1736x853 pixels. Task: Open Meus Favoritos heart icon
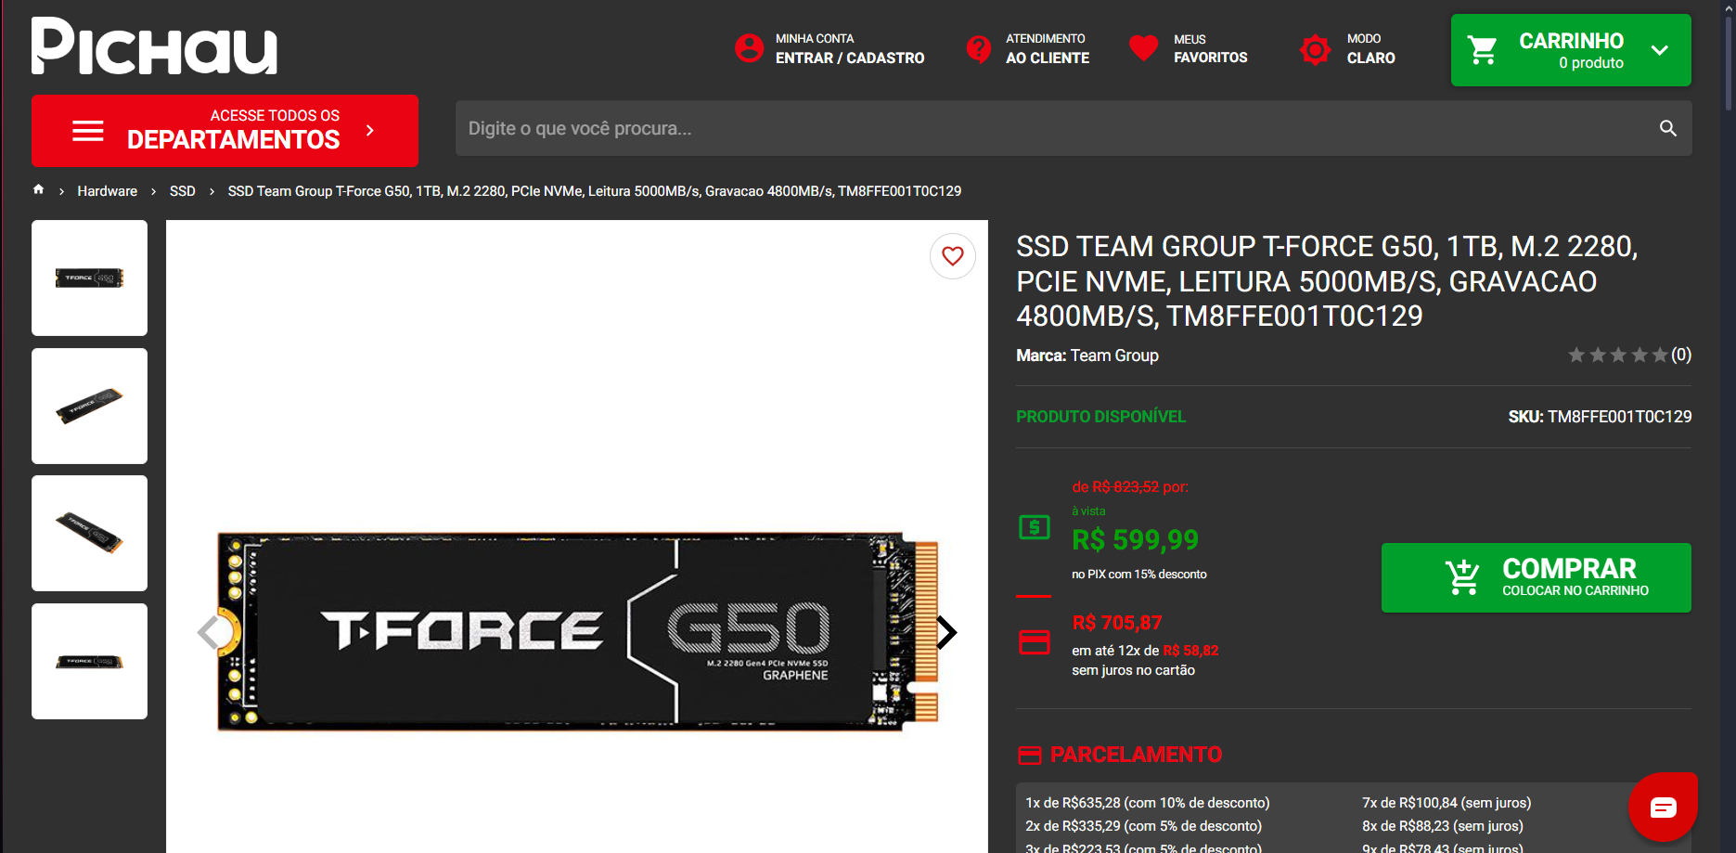click(1143, 48)
